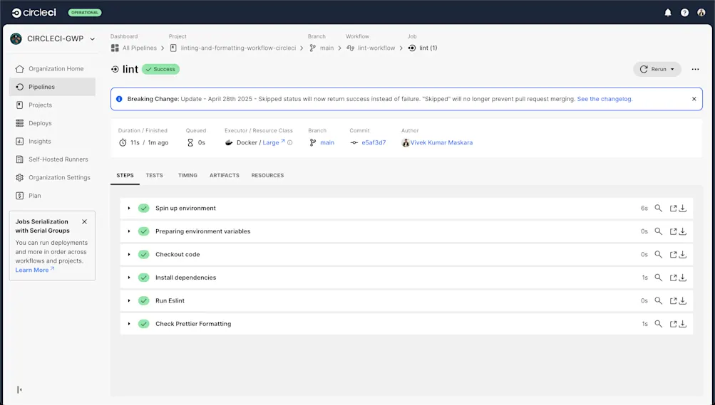Click the CircleCI logo
Viewport: 715px width, 405px height.
(34, 13)
